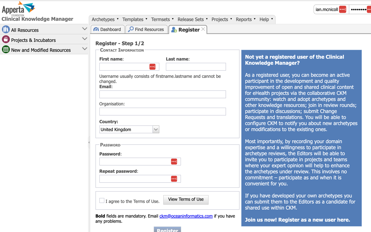Open the Archetypes menu
The width and height of the screenshot is (371, 232).
pyautogui.click(x=105, y=20)
